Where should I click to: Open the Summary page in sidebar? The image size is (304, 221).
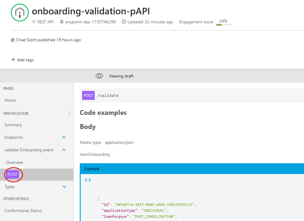pos(13,125)
